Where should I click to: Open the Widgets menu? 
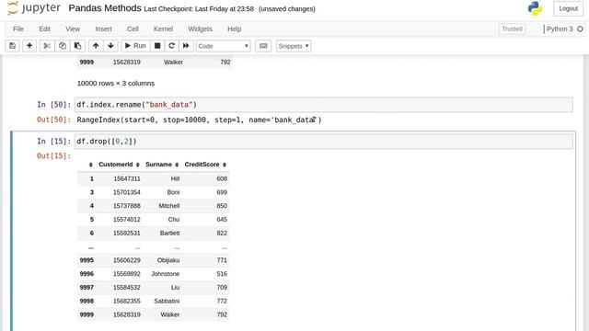click(200, 29)
